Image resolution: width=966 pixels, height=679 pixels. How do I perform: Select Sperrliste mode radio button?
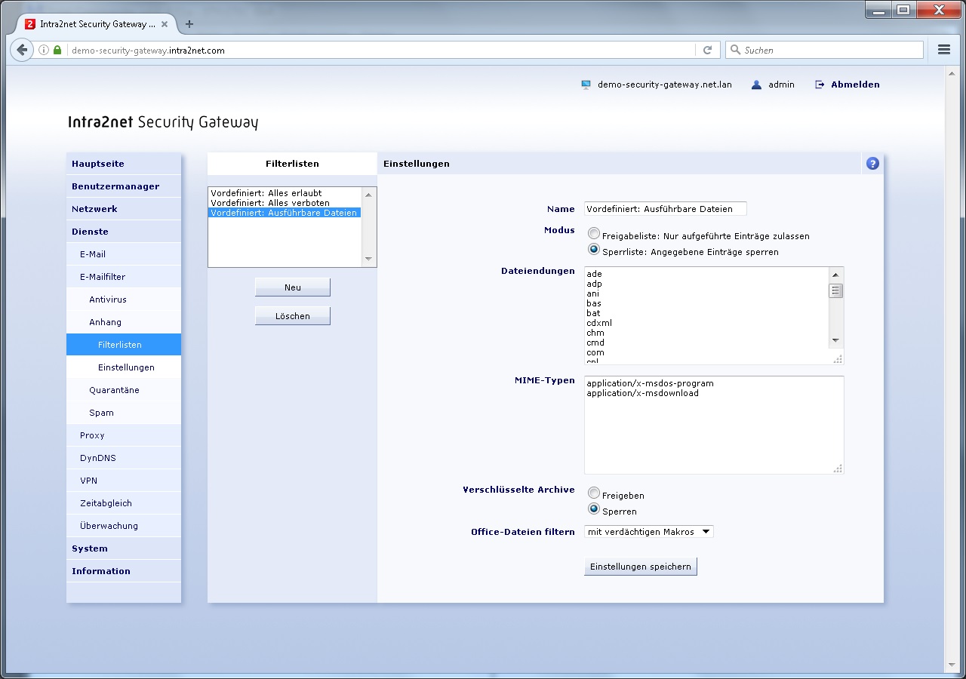pos(594,250)
